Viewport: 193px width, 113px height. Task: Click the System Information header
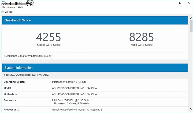click(x=95, y=68)
